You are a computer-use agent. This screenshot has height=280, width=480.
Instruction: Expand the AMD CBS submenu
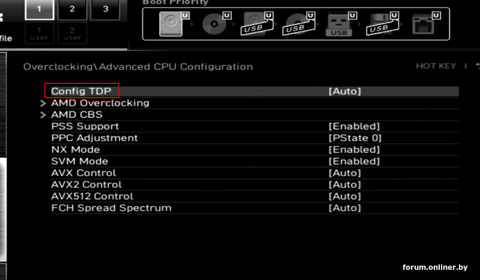point(77,115)
